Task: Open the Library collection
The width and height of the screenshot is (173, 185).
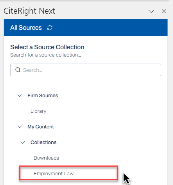Action: pos(38,111)
